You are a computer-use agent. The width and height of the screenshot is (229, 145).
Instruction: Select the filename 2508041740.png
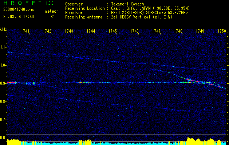(x=19, y=10)
